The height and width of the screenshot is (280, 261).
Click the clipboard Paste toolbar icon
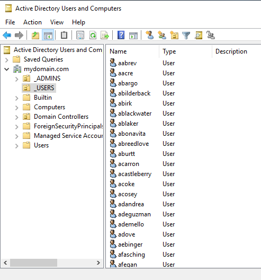[64, 35]
